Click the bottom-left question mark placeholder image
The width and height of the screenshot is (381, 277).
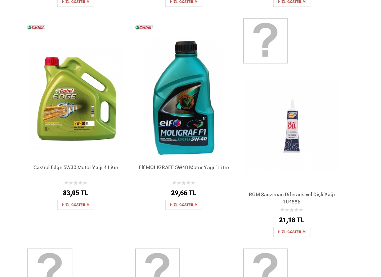click(50, 263)
